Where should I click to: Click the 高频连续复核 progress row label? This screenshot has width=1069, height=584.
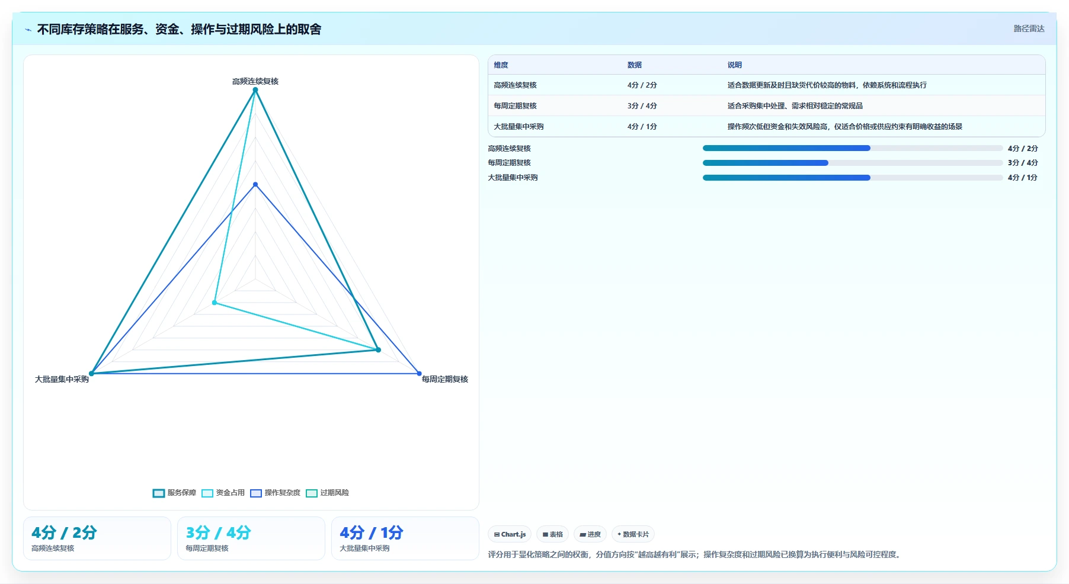[509, 149]
